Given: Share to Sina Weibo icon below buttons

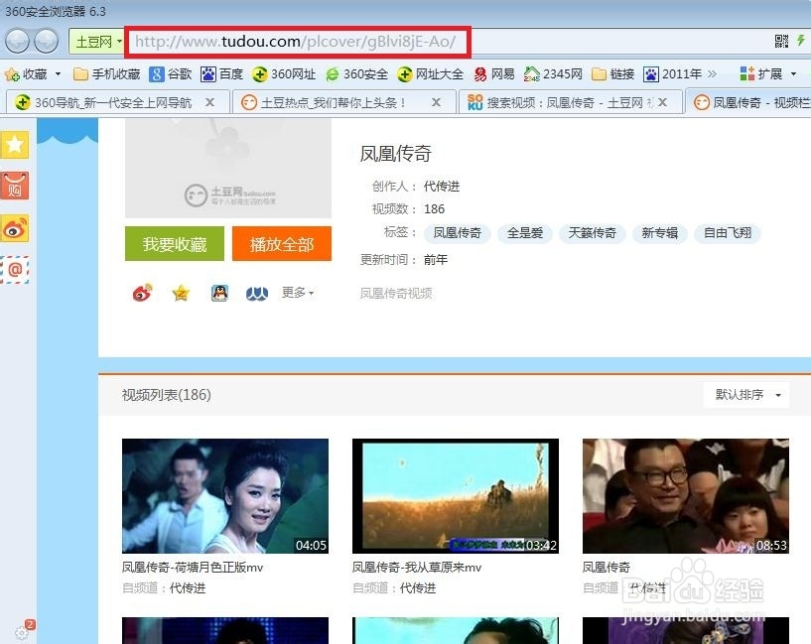Looking at the screenshot, I should pyautogui.click(x=142, y=293).
